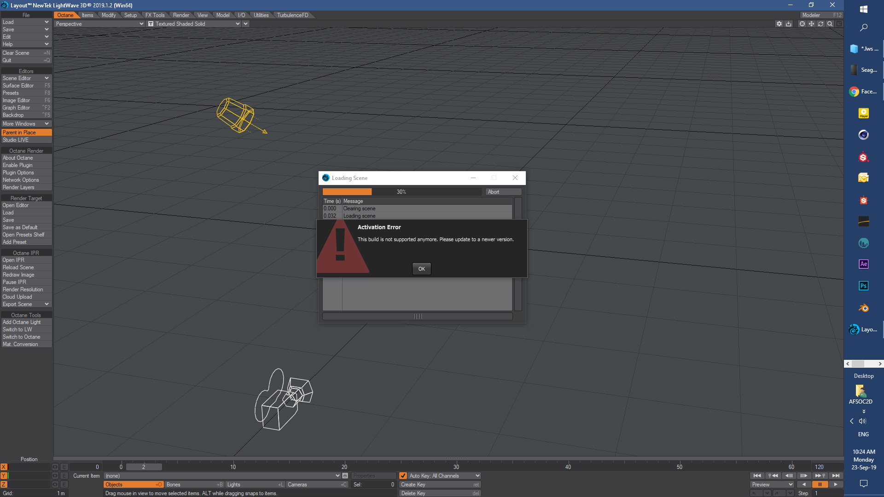
Task: Click the viewport move arrows icon
Action: pos(811,24)
